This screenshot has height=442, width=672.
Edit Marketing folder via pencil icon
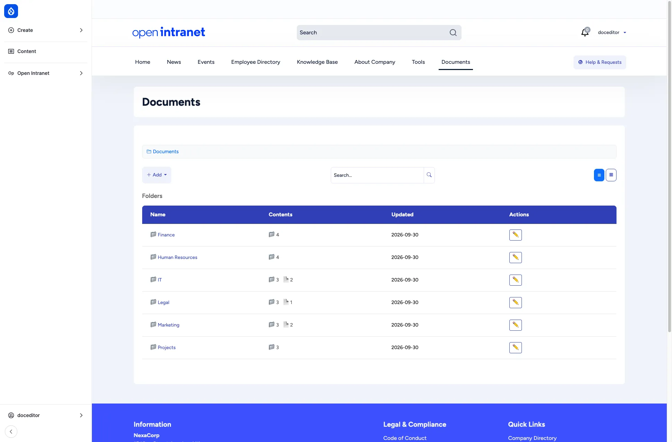click(x=516, y=325)
